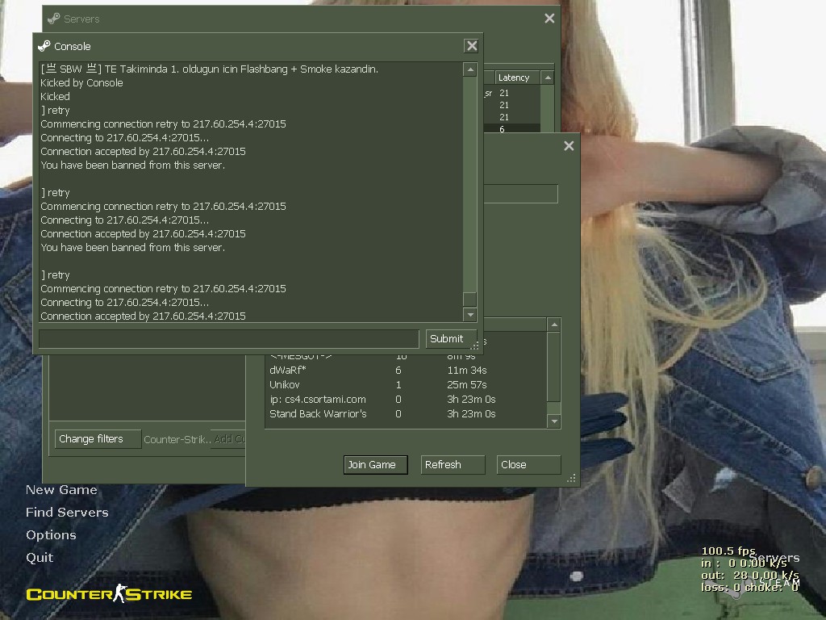The height and width of the screenshot is (620, 826).
Task: Select server row with latency 6
Action: point(511,129)
